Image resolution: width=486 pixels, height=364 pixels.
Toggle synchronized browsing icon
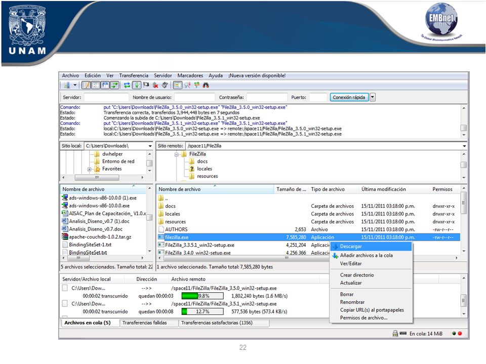coord(196,85)
